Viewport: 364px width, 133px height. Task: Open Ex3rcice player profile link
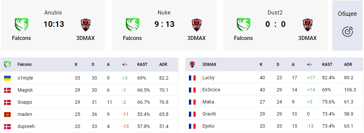211,90
